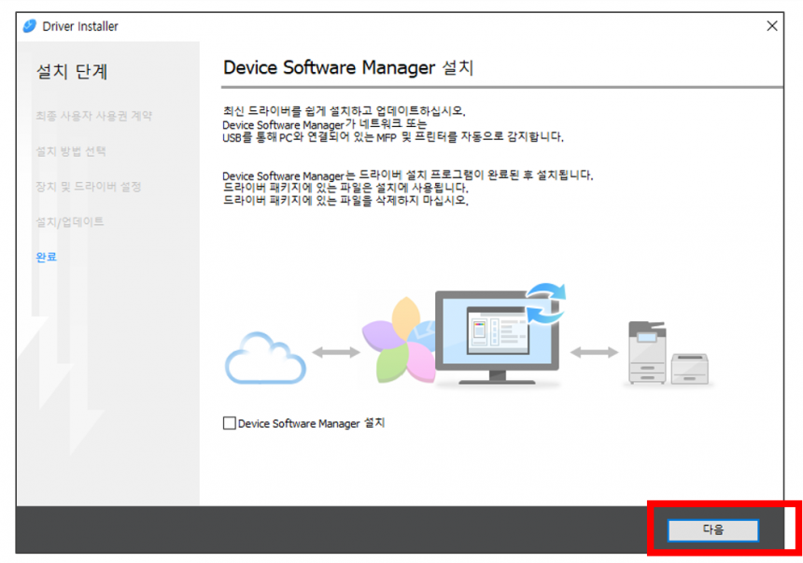Click the cloud illustration icon
Image resolution: width=803 pixels, height=563 pixels.
point(265,359)
